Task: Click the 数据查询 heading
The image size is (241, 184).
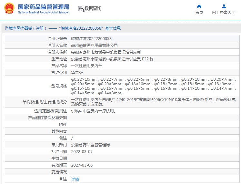Action: (93, 8)
